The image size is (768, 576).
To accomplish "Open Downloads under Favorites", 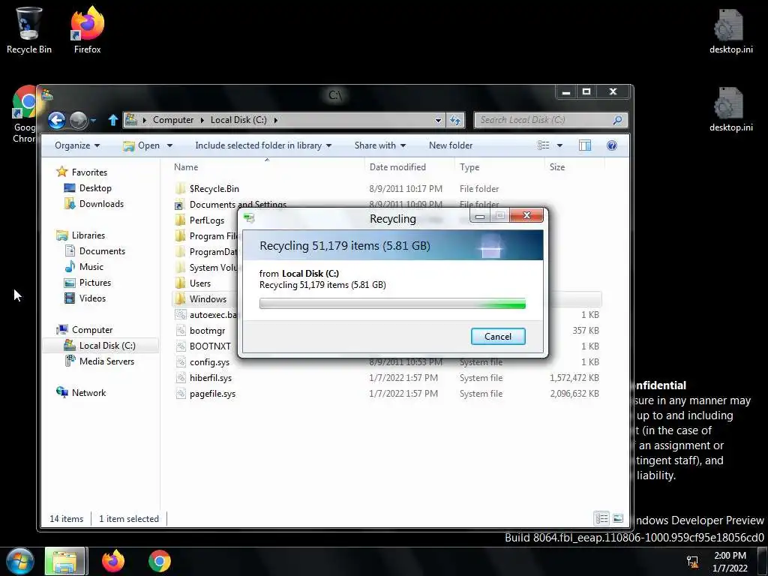I will (x=101, y=204).
